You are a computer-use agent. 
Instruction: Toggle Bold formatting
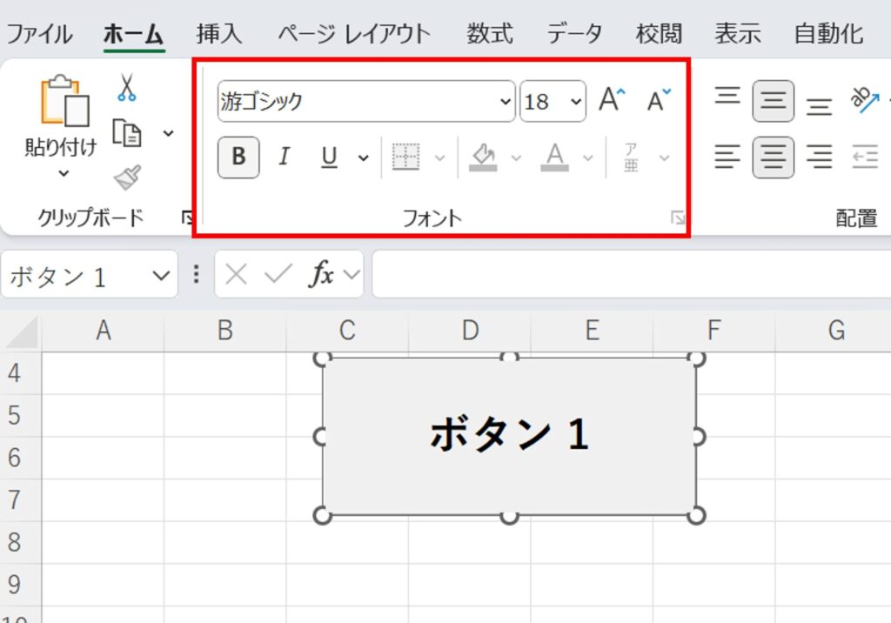tap(238, 157)
